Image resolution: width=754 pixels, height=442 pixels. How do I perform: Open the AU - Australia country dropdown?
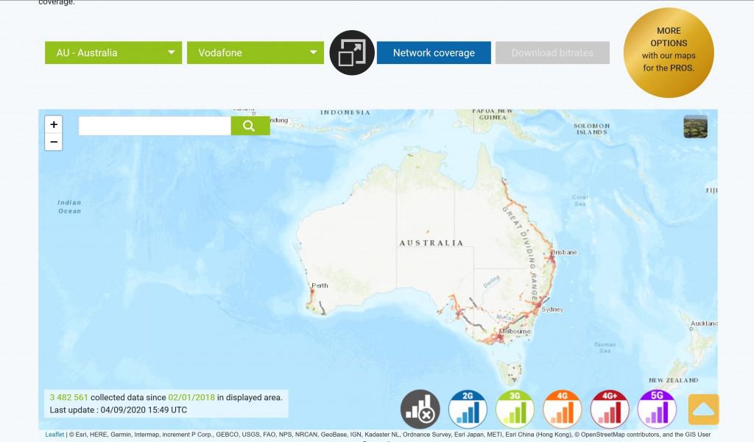pyautogui.click(x=113, y=53)
